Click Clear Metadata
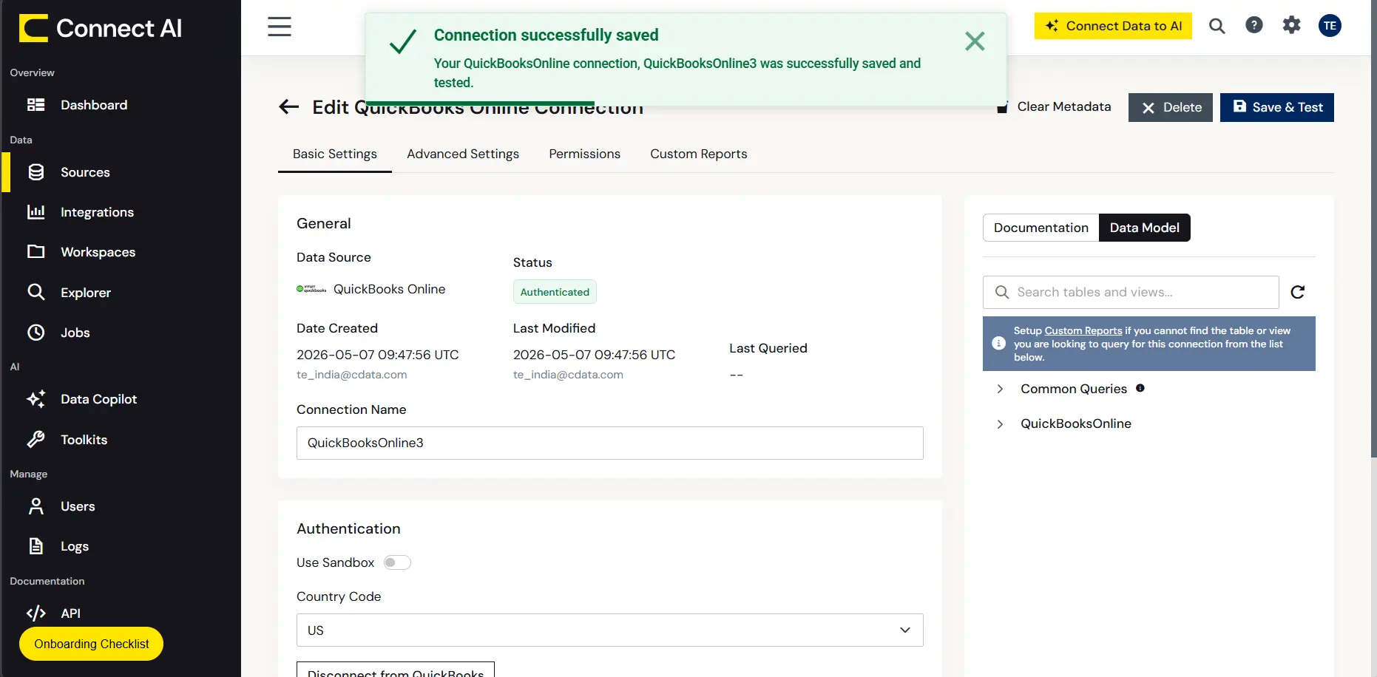Viewport: 1377px width, 677px height. click(x=1054, y=107)
